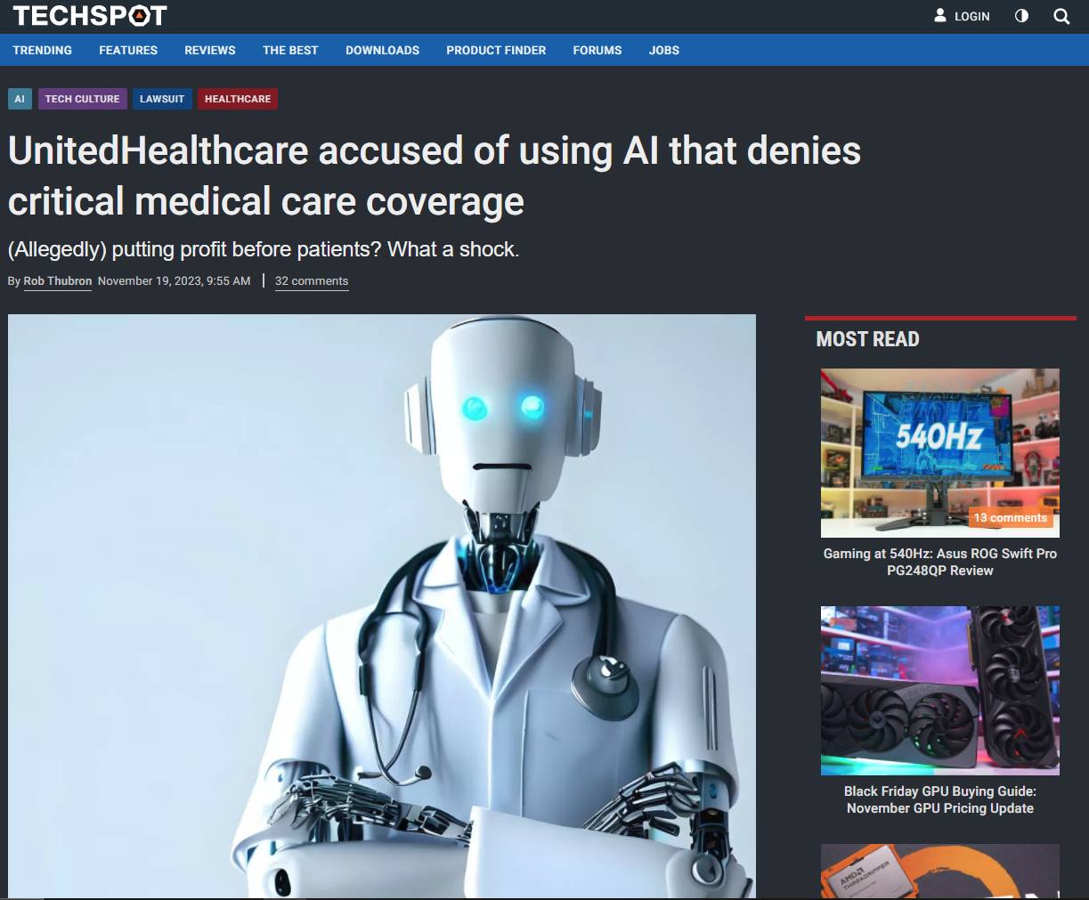This screenshot has width=1089, height=900.
Task: Click the TechSpot logo
Action: point(90,16)
